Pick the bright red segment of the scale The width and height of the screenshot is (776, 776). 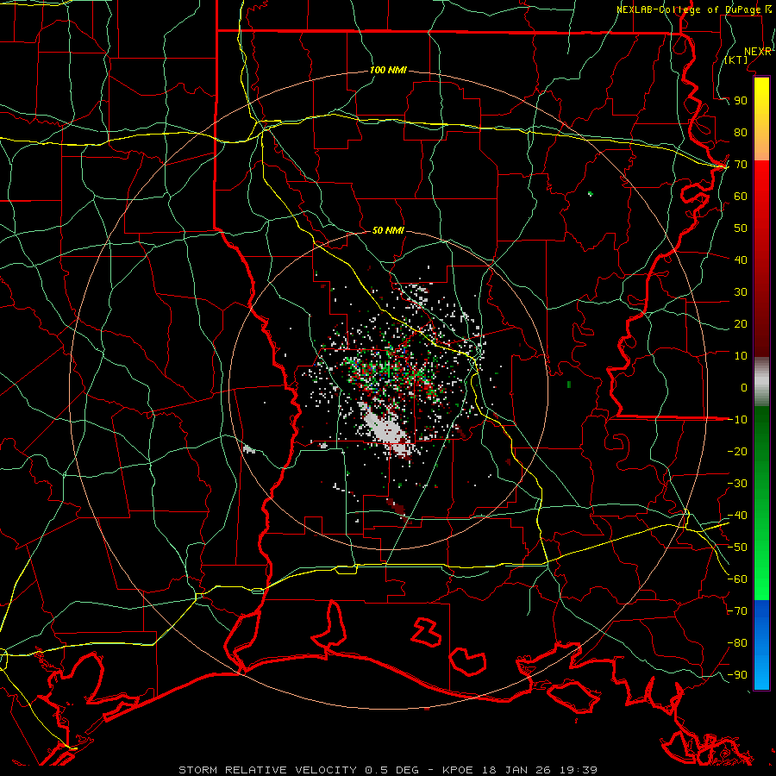pos(761,181)
